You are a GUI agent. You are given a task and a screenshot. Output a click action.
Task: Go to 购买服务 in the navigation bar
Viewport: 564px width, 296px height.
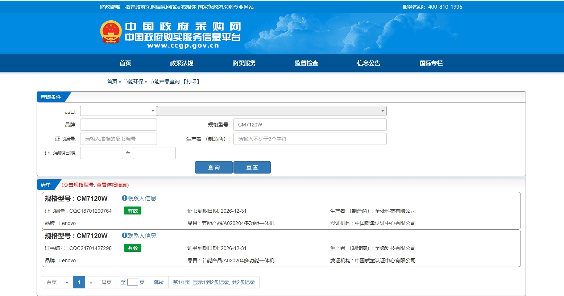click(244, 63)
